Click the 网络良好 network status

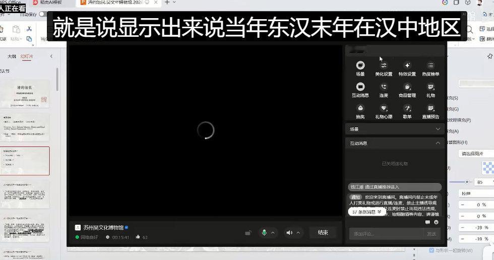coord(89,237)
